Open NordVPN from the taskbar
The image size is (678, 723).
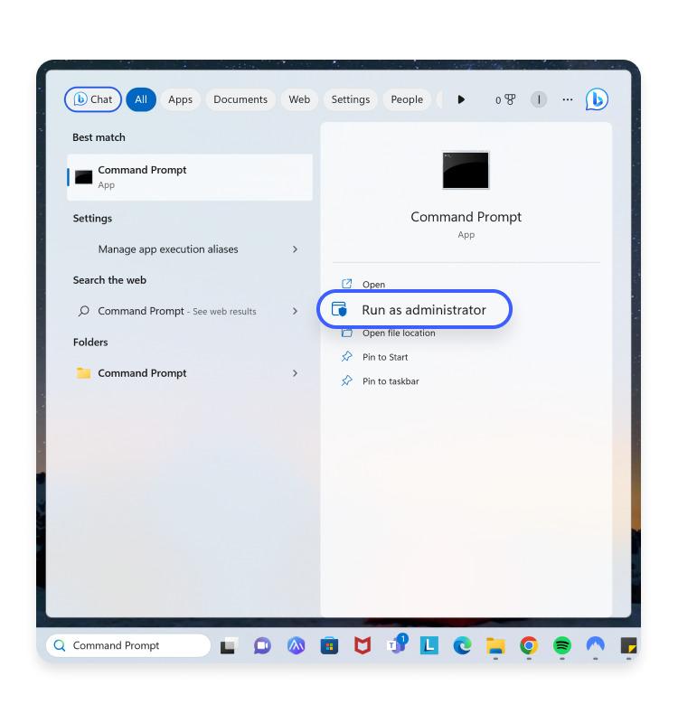(596, 645)
